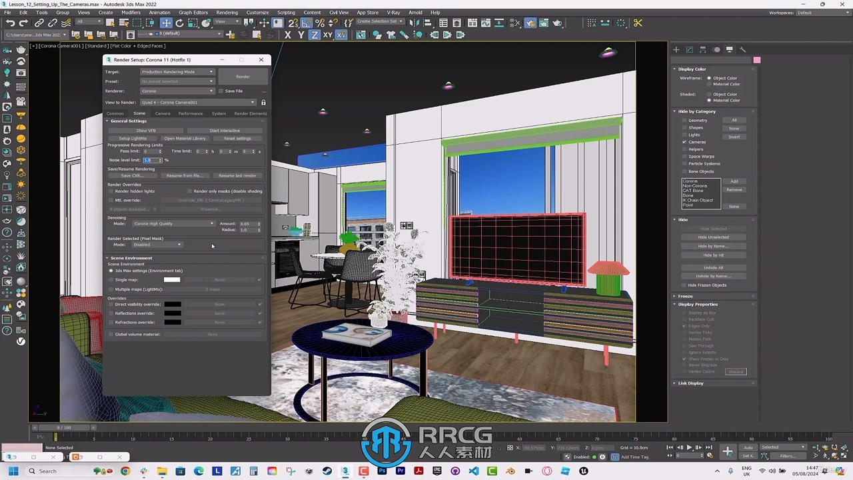Click the Show VFB button
This screenshot has width=853, height=480.
(146, 131)
